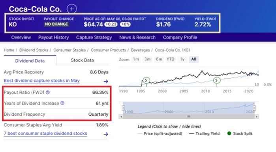
Task: Open Years of Dividend Increase help icon
Action: point(62,103)
